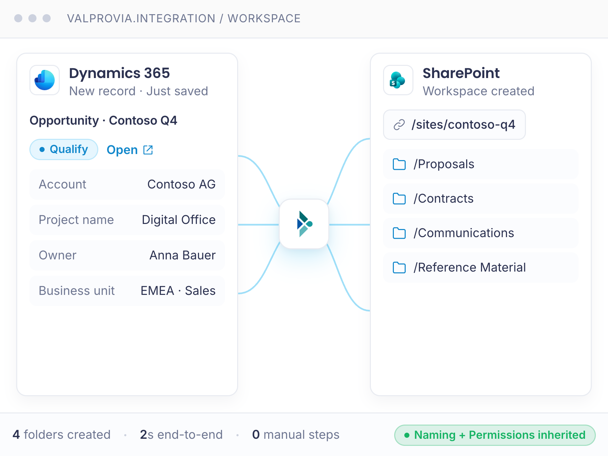This screenshot has height=456, width=608.
Task: Click the link icon beside /sites/contoso-q4
Action: tap(399, 125)
